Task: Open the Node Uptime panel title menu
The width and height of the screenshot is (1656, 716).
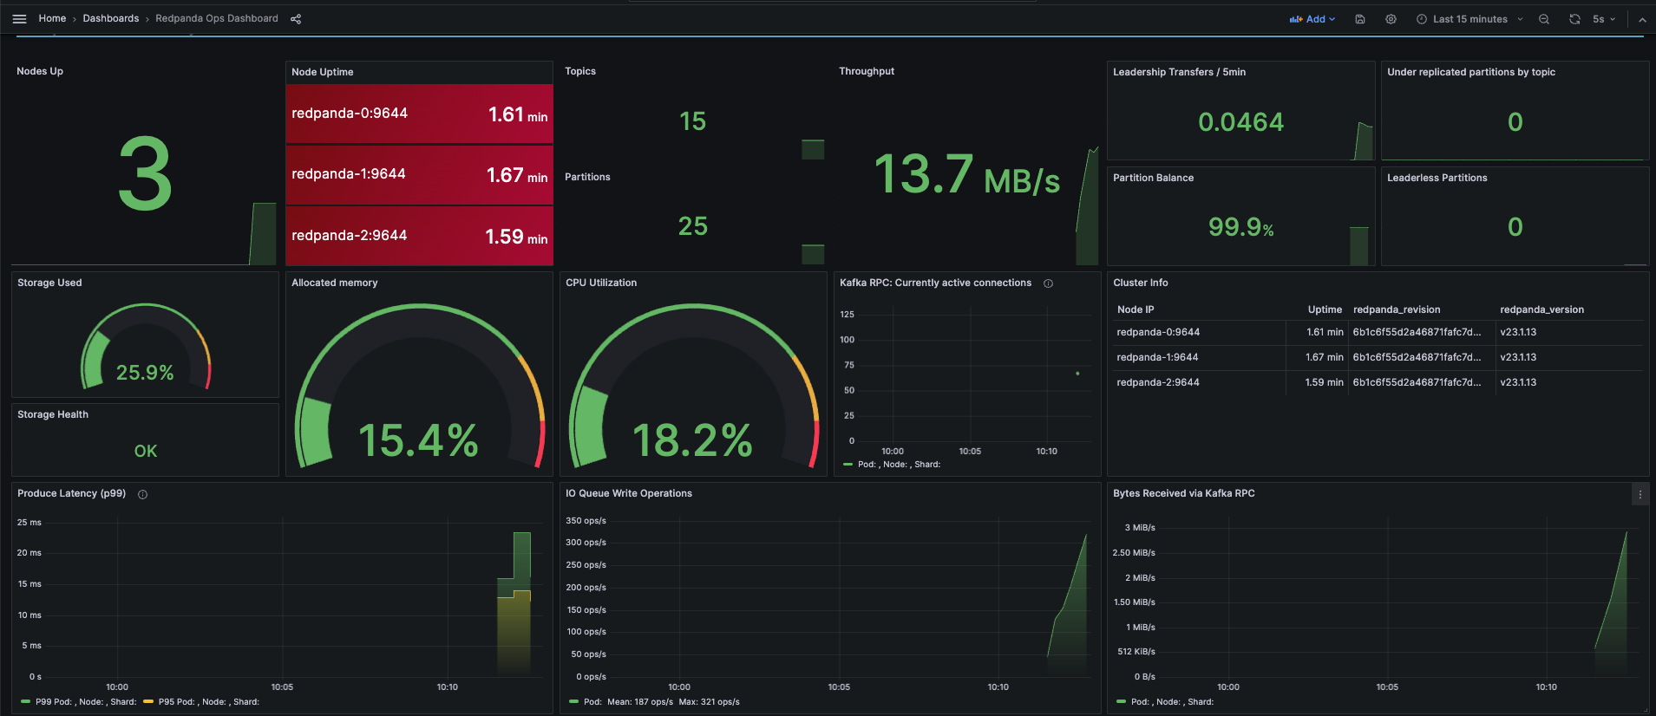Action: pos(323,72)
